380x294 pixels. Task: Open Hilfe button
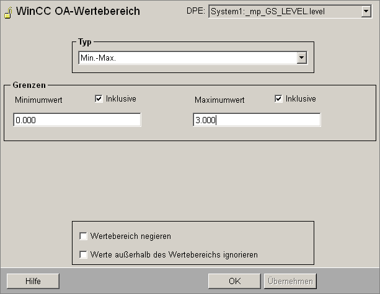point(33,281)
